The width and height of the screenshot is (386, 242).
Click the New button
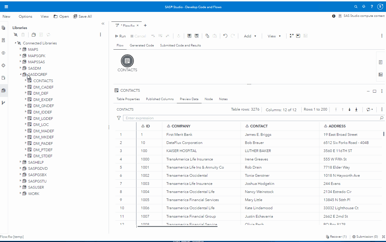pyautogui.click(x=6, y=17)
